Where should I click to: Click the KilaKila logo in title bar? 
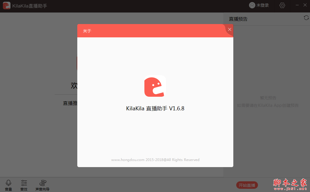(x=6, y=5)
